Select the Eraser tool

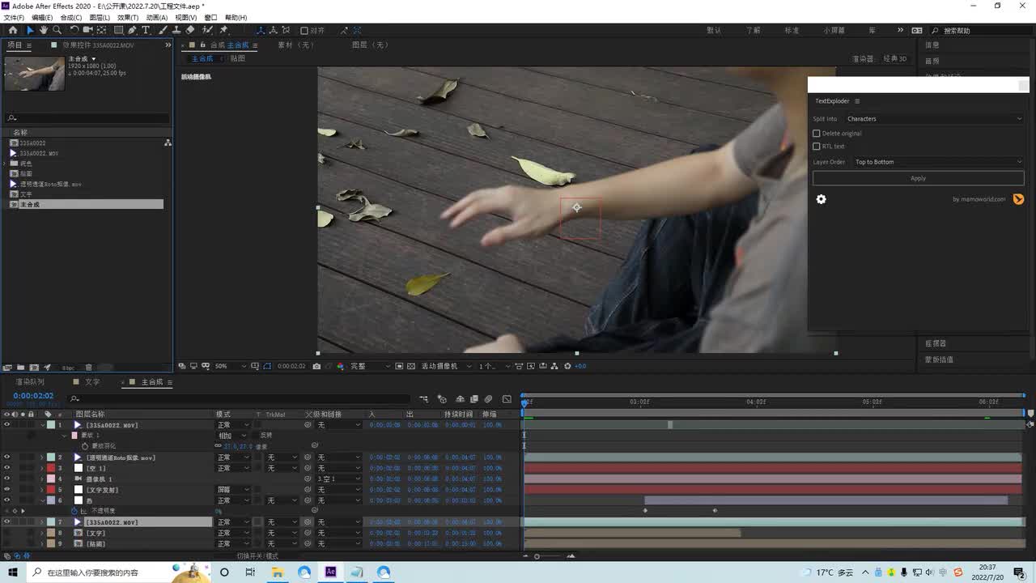[190, 30]
